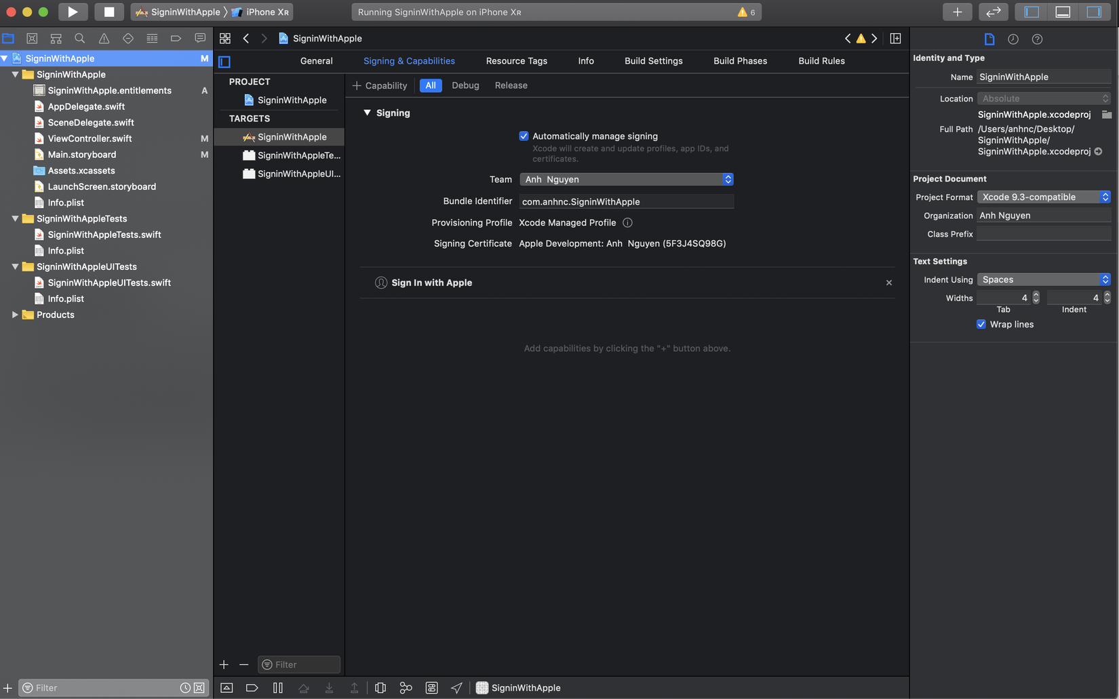Open the Debug navigator
Screen dimensions: 1119x699
coord(152,39)
